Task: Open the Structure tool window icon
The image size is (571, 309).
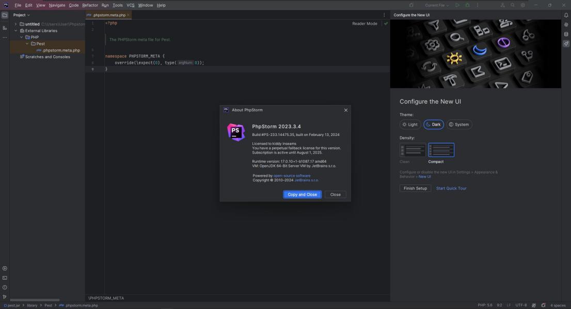Action: click(5, 28)
